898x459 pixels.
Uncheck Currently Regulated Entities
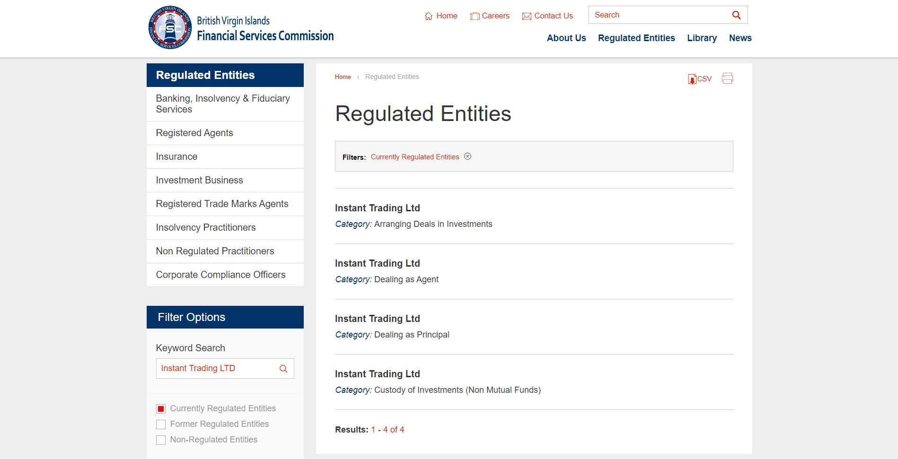(161, 408)
